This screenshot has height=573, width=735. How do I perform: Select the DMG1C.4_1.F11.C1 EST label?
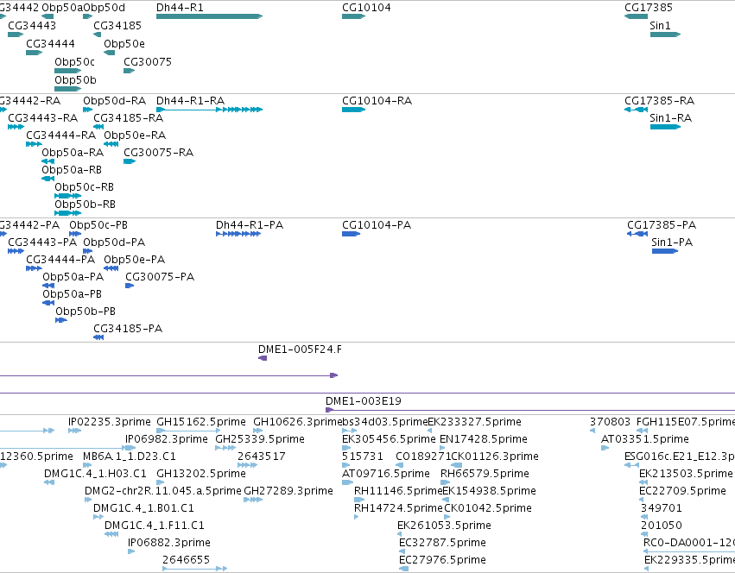155,526
